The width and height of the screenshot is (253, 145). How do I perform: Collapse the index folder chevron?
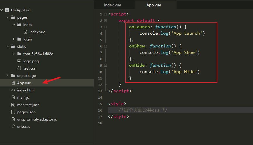[14, 25]
